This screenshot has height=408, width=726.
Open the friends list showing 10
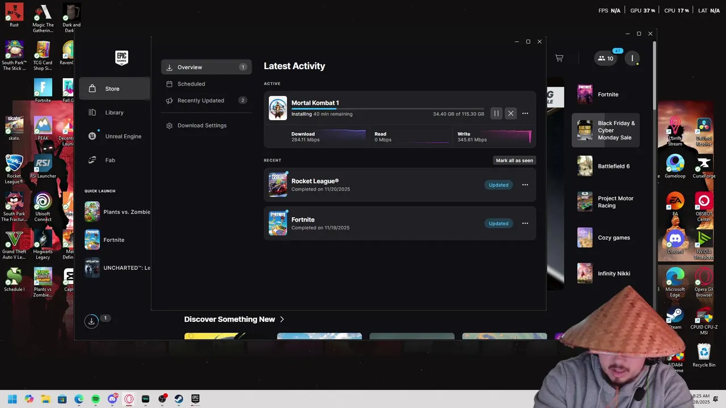point(606,58)
